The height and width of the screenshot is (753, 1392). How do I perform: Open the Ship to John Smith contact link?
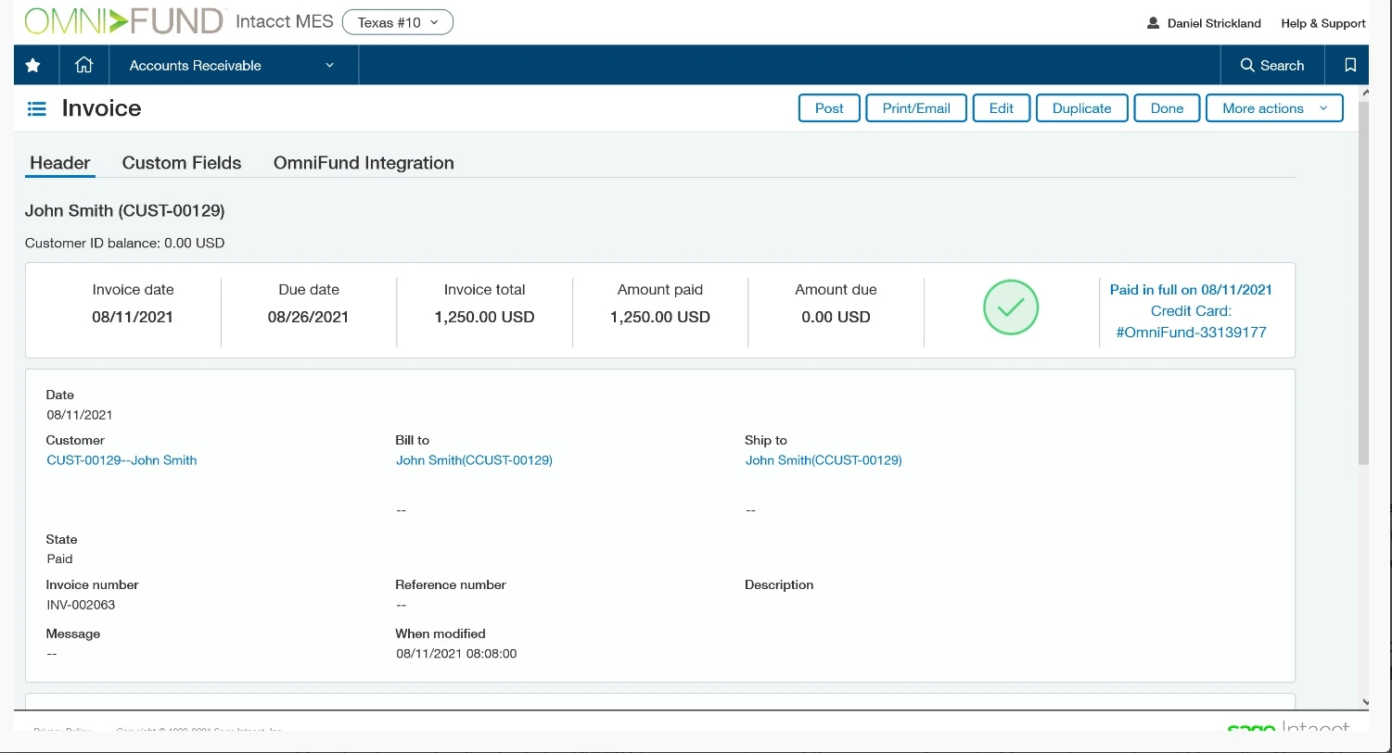[x=824, y=460]
